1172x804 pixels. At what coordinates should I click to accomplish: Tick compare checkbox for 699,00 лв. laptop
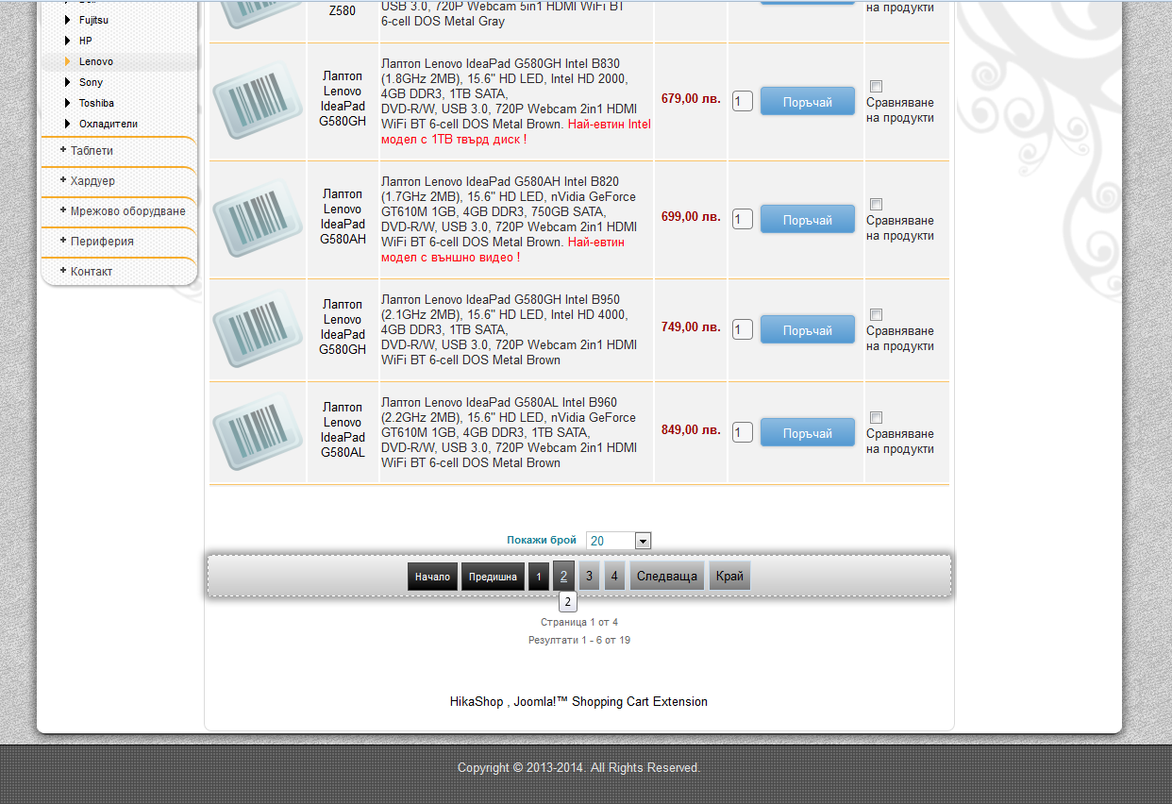pyautogui.click(x=876, y=204)
